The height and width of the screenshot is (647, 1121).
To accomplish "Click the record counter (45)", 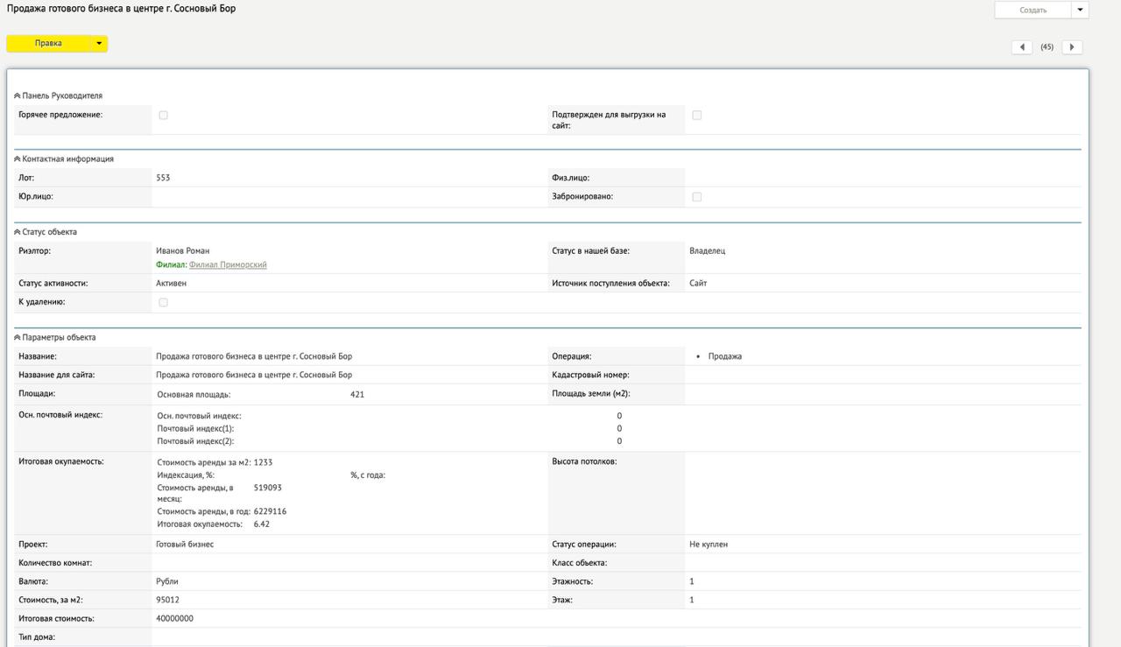I will [1047, 47].
